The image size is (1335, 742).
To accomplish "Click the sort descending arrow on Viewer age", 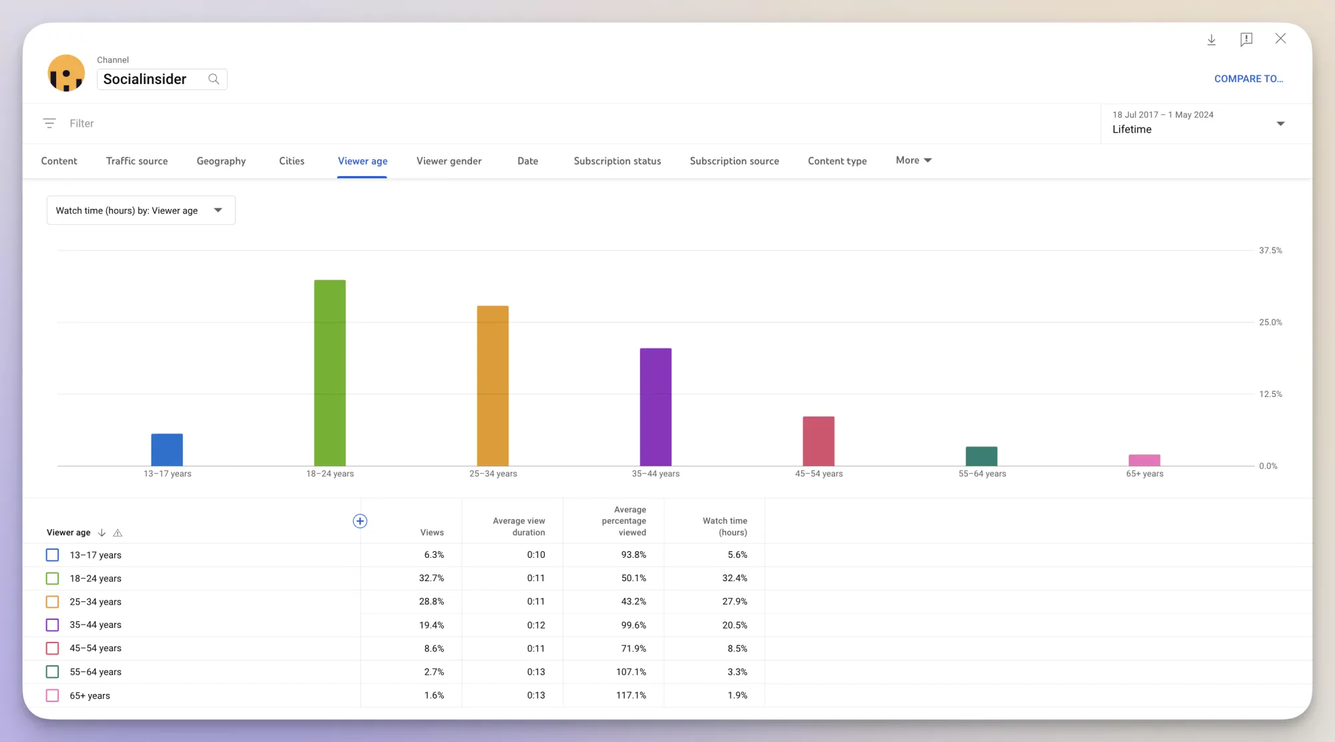I will click(101, 532).
